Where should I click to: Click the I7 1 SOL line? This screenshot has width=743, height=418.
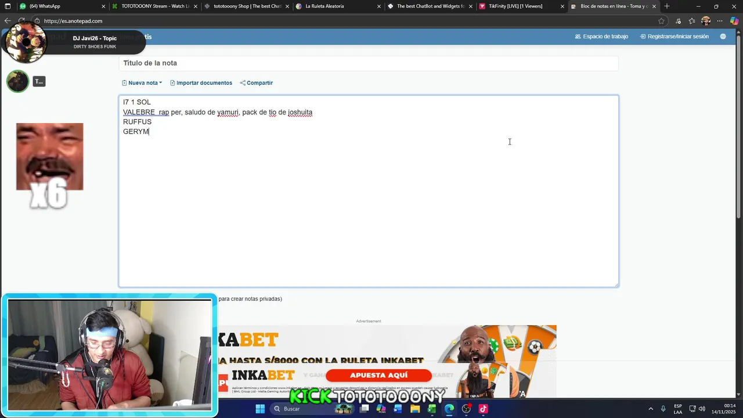coord(137,102)
